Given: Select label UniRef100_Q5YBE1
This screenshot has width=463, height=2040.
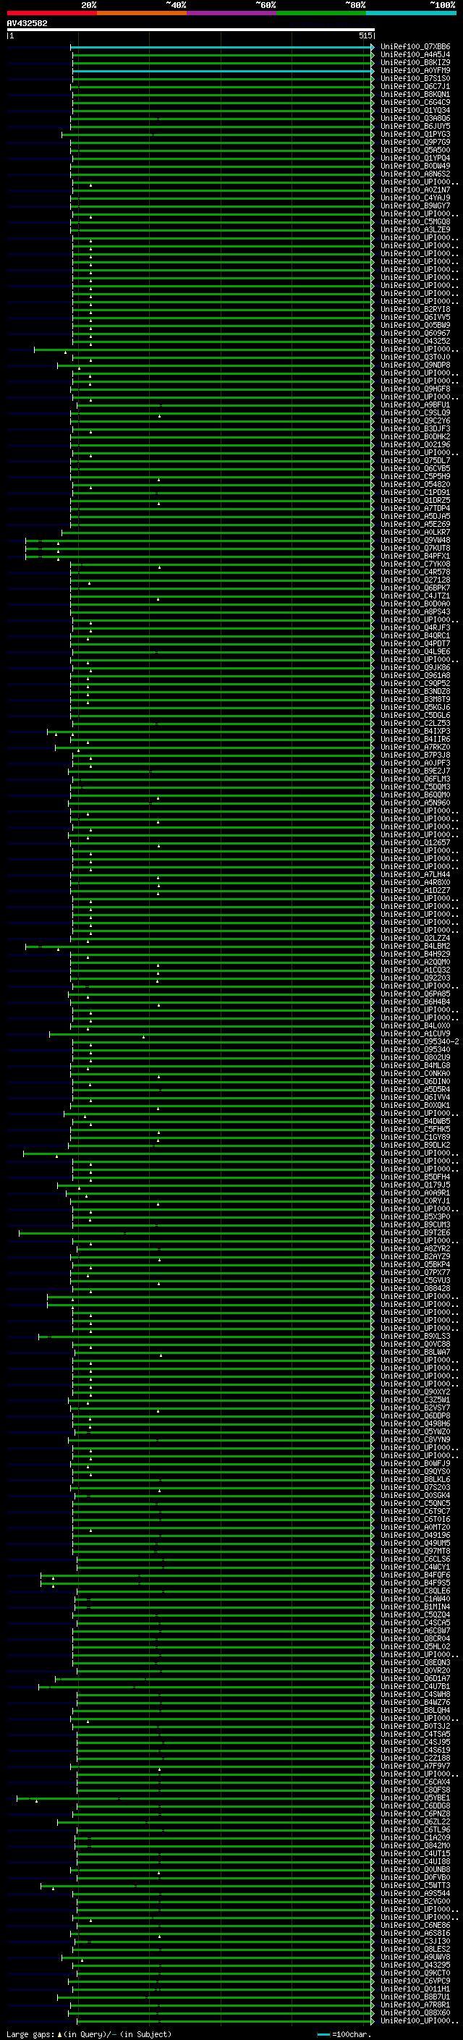Looking at the screenshot, I should coord(415,1798).
